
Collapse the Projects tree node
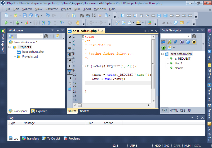[x=10, y=47]
